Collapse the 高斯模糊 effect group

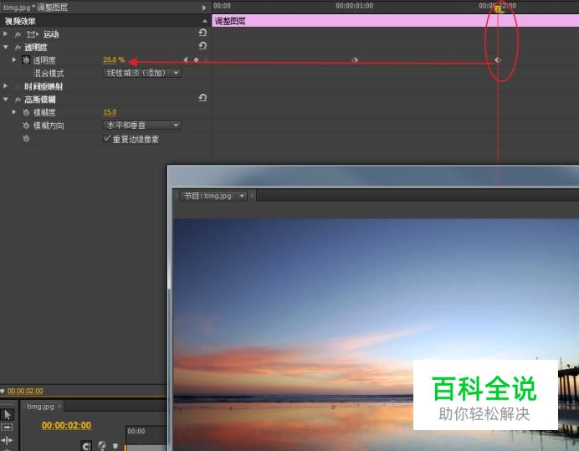click(6, 99)
